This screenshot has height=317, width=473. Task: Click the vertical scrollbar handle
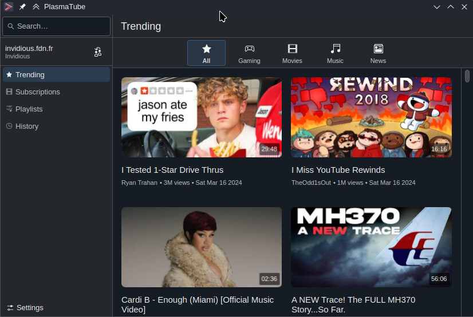pos(467,76)
